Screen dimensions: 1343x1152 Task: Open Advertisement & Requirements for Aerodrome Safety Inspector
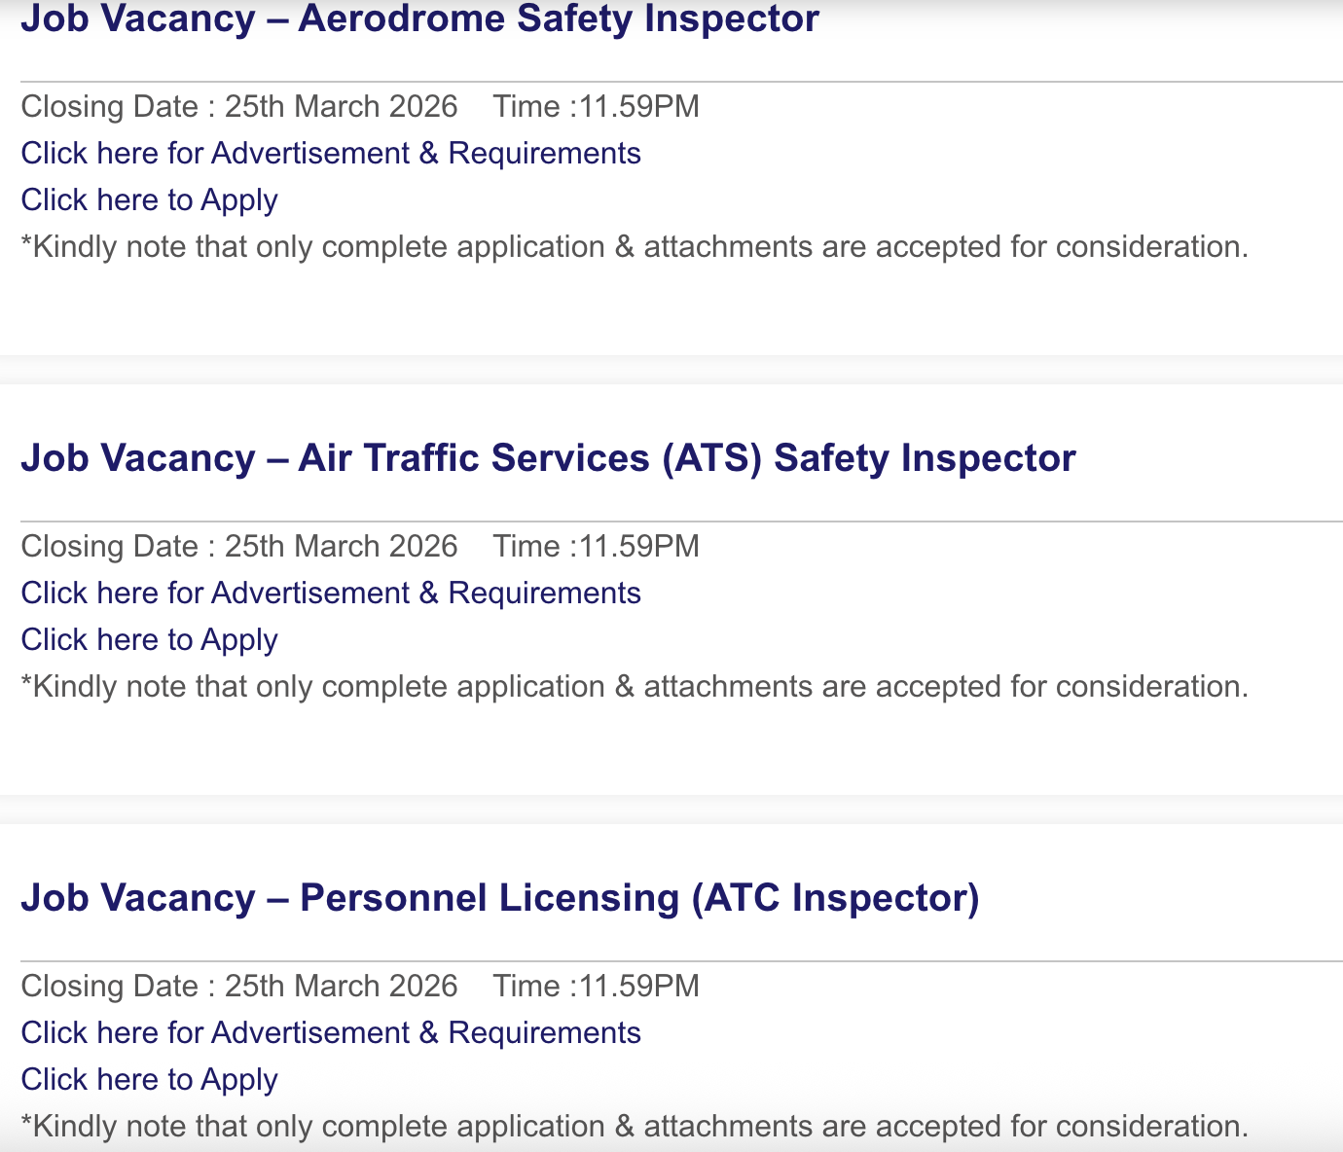coord(331,154)
